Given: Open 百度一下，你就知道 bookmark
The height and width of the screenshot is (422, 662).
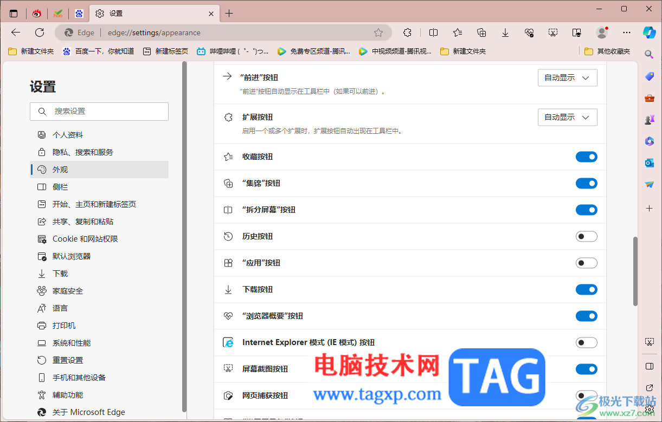Looking at the screenshot, I should coord(98,51).
